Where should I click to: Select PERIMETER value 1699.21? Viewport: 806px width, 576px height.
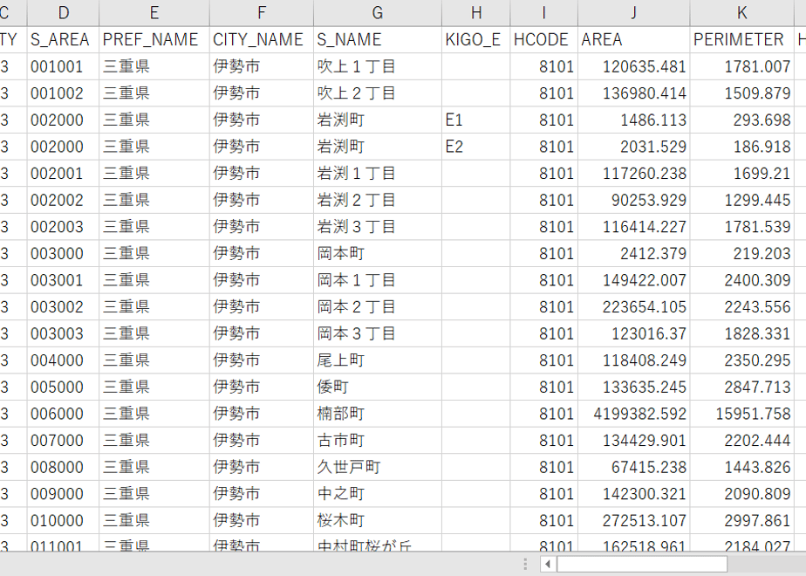point(741,174)
